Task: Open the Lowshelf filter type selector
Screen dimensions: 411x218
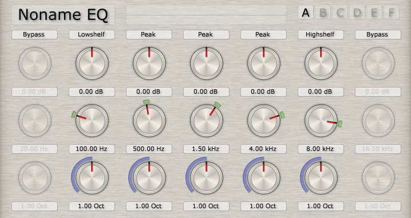Action: 92,34
